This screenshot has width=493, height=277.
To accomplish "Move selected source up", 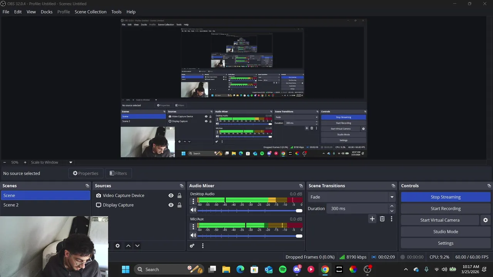I will pyautogui.click(x=128, y=246).
